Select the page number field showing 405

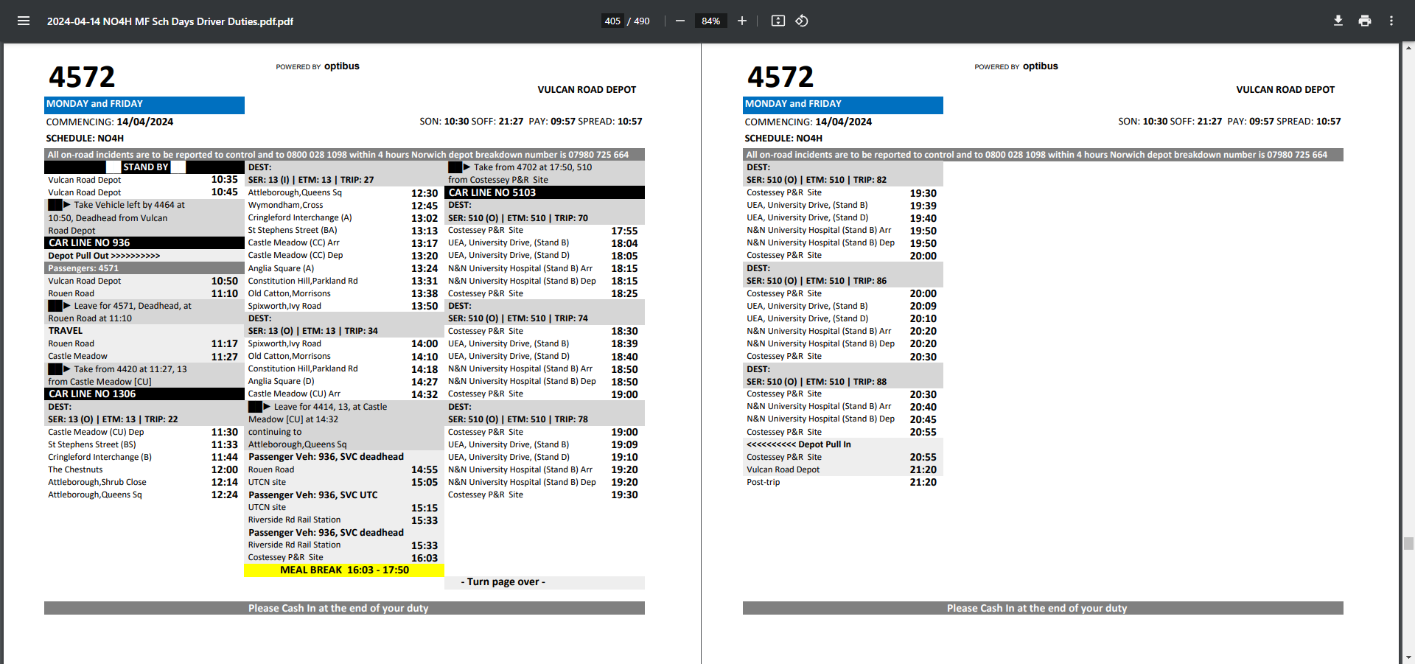tap(612, 21)
